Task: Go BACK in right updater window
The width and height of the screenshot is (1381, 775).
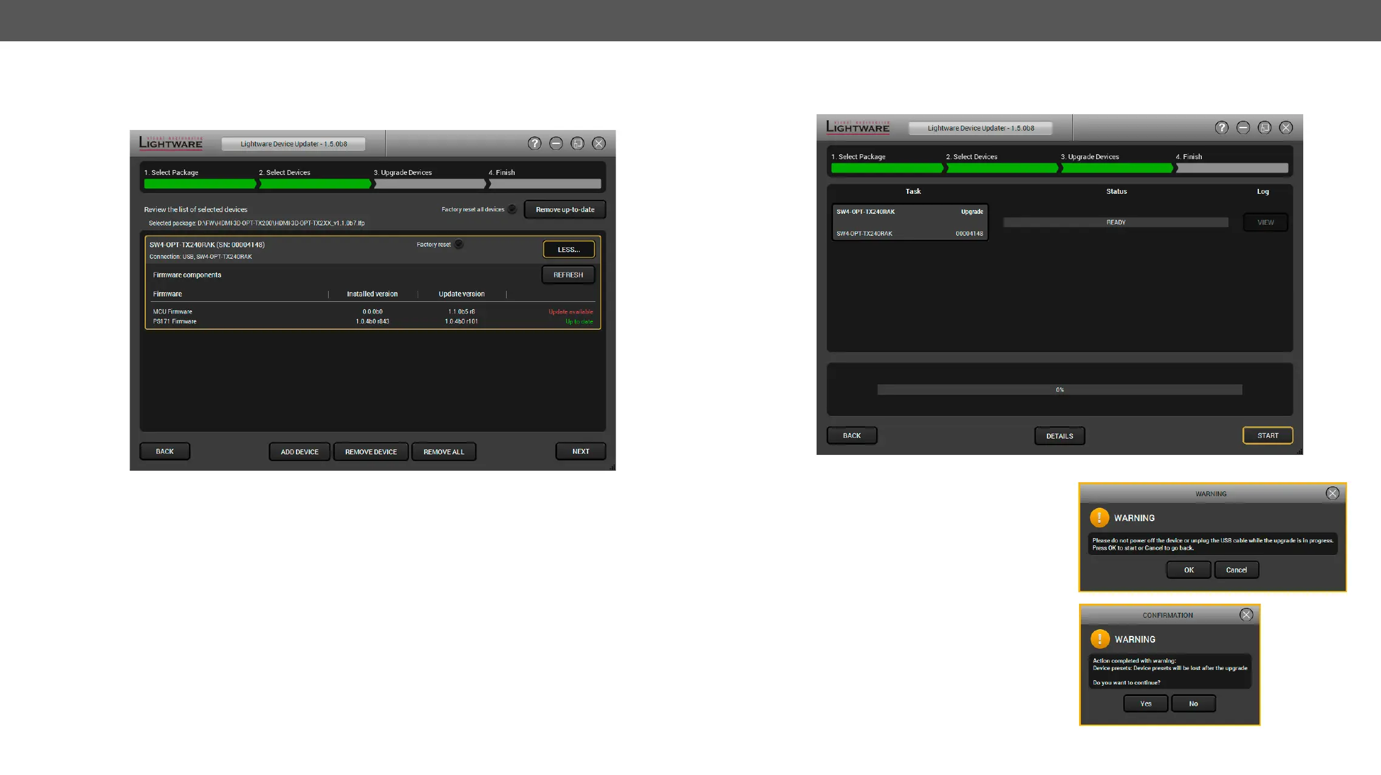Action: pyautogui.click(x=852, y=435)
